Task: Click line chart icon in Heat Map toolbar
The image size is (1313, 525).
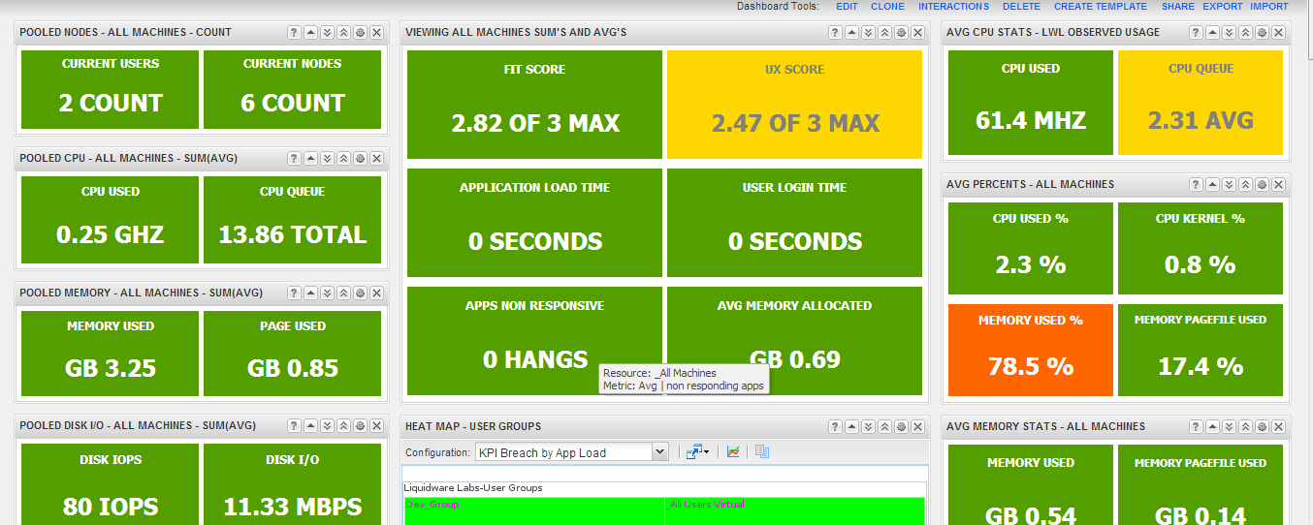Action: [x=734, y=451]
